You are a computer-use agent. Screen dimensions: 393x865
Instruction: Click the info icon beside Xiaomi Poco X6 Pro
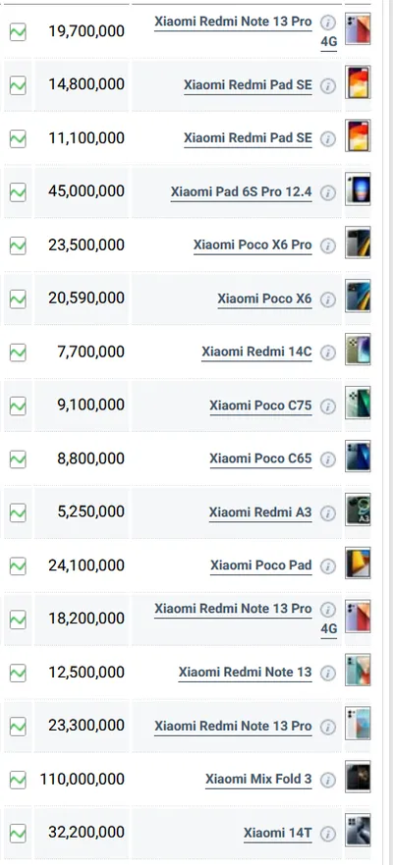tap(328, 245)
